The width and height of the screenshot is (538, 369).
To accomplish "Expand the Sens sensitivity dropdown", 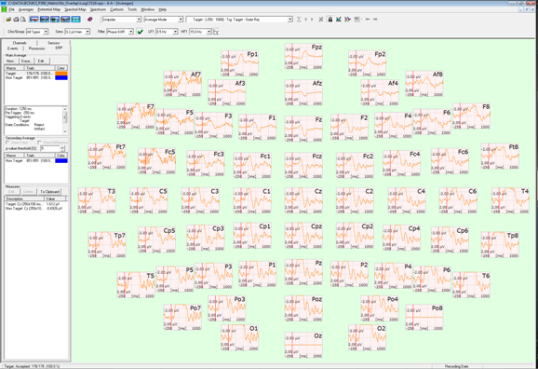I will pos(77,32).
